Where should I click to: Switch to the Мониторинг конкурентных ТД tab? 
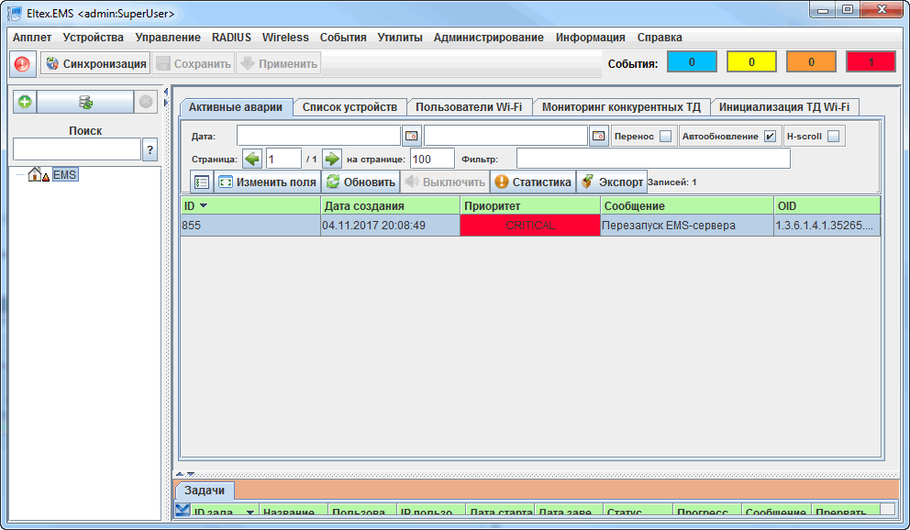click(621, 107)
